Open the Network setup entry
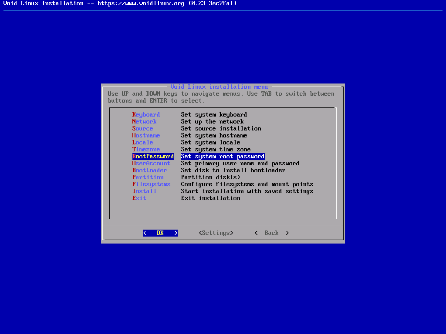446x334 pixels. (x=144, y=122)
